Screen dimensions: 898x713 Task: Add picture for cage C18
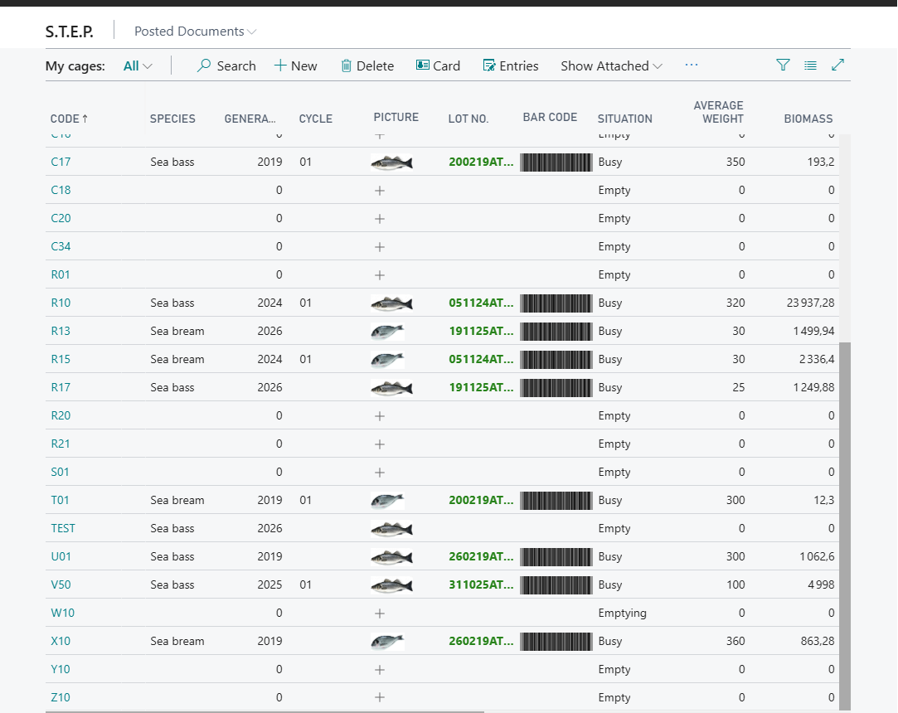click(x=380, y=190)
